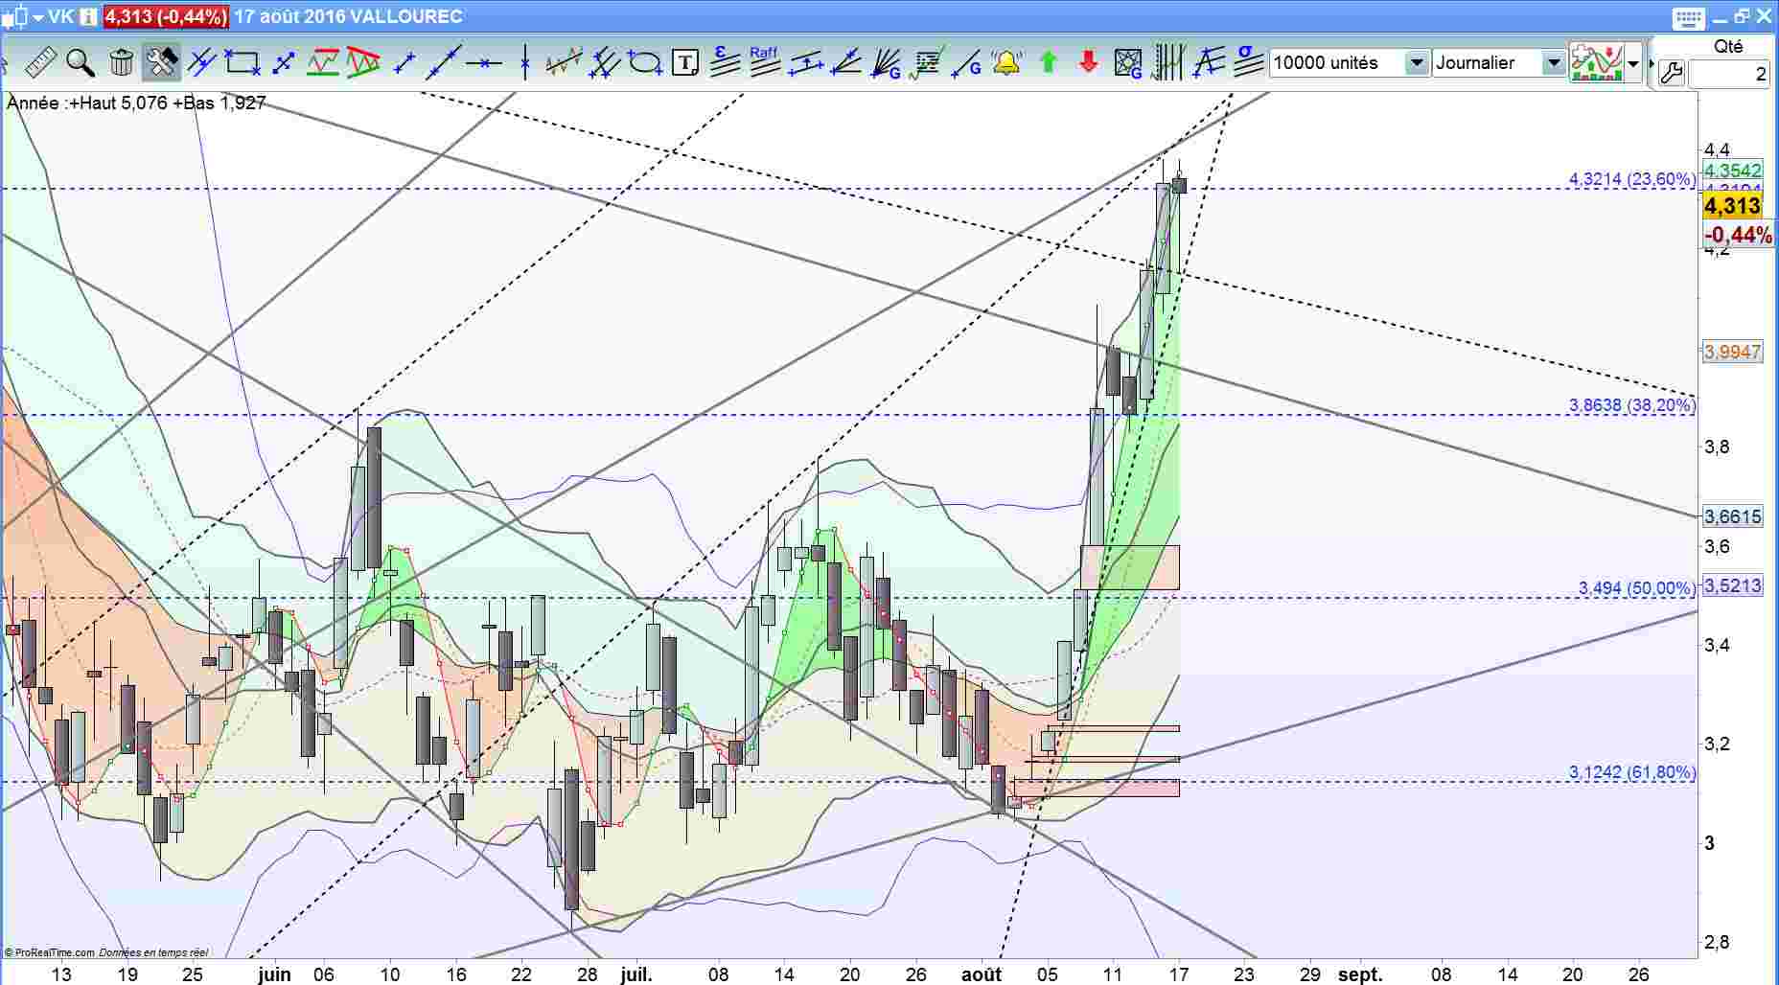Image resolution: width=1779 pixels, height=985 pixels.
Task: Open the wrench settings beside quantity
Action: point(1672,73)
